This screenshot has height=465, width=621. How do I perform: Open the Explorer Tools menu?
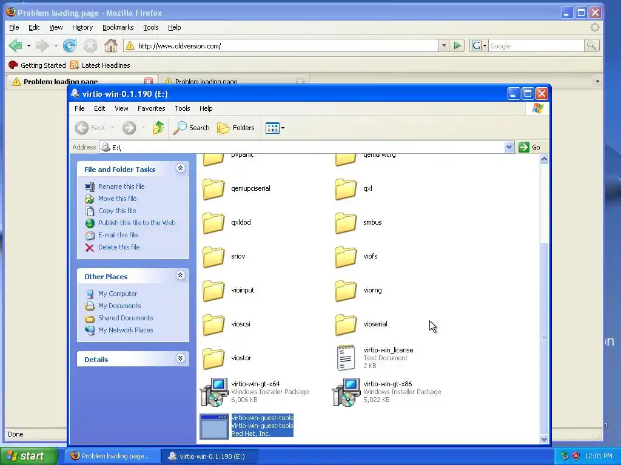tap(182, 108)
